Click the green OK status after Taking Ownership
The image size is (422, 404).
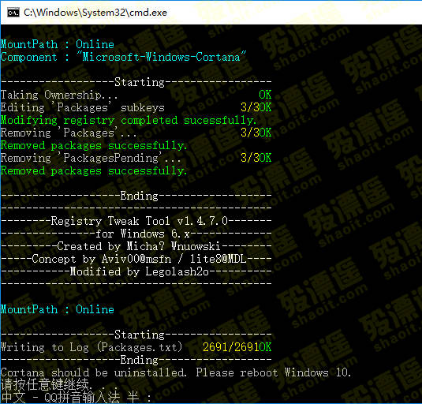pyautogui.click(x=265, y=95)
